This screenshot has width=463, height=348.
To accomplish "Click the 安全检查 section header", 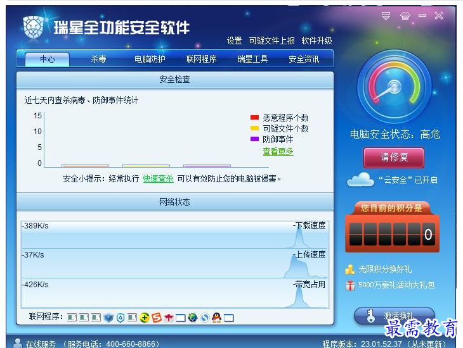I will pos(175,79).
